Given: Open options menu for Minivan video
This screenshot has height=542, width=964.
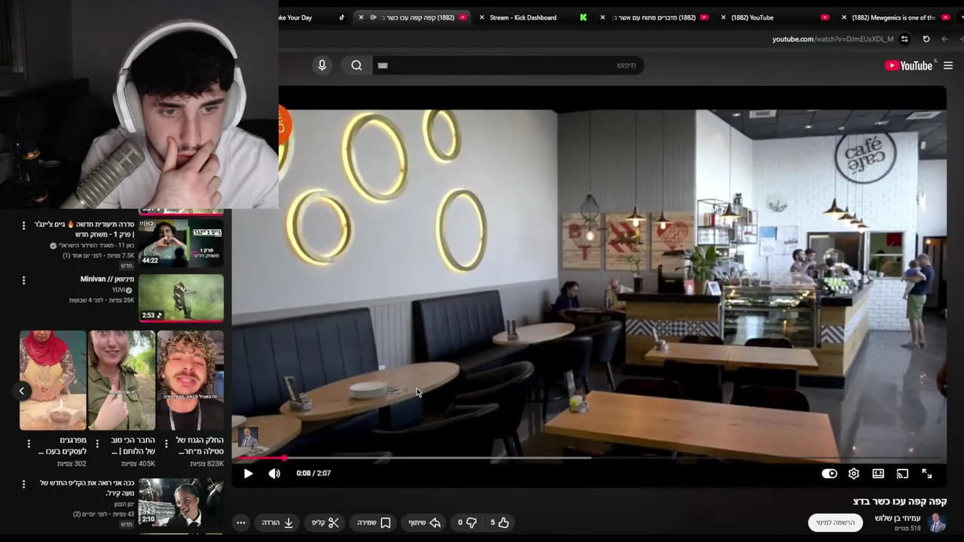Looking at the screenshot, I should [23, 280].
